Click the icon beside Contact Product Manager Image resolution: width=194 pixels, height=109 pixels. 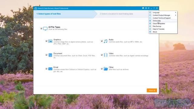150,15
